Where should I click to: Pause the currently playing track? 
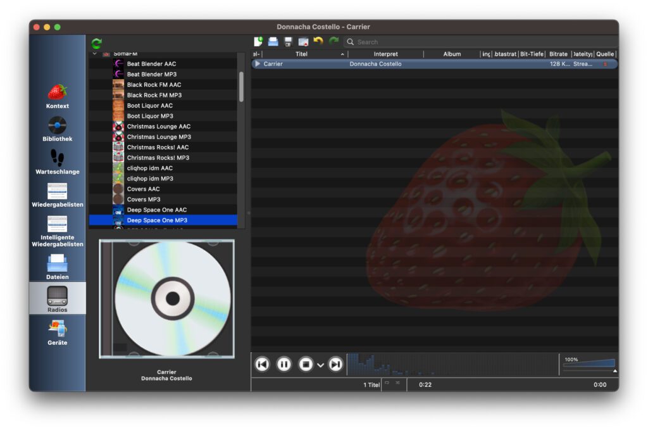coord(284,364)
